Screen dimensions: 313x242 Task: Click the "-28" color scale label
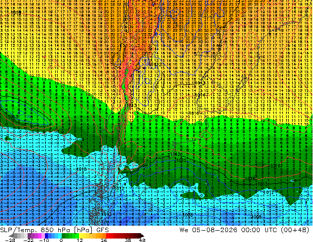[x=10, y=240]
